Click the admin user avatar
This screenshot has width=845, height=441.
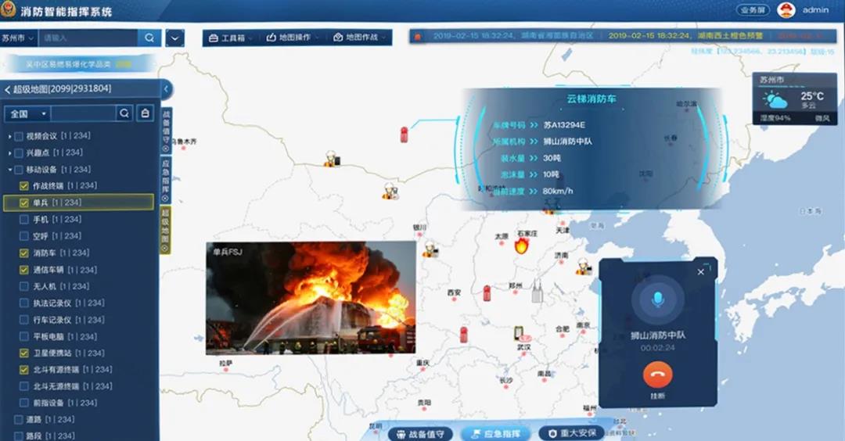(x=786, y=9)
